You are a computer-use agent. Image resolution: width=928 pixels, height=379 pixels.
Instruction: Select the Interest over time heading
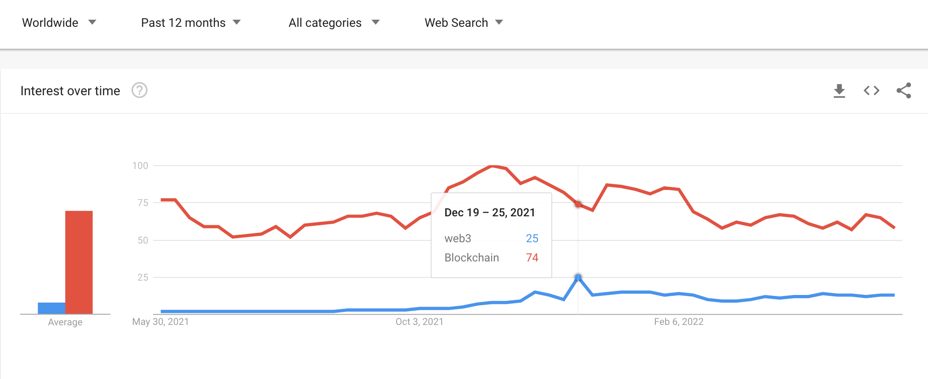[70, 91]
